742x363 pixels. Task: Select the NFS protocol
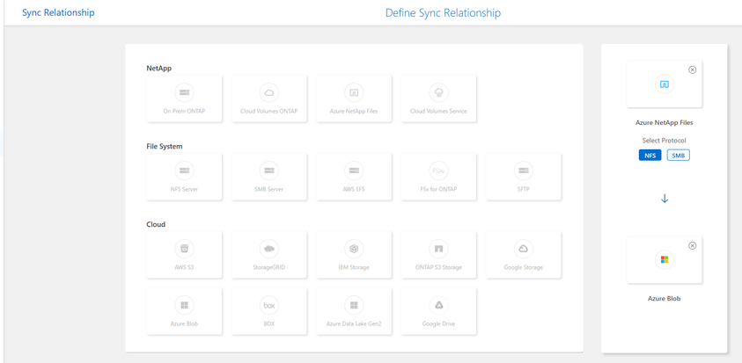[x=650, y=155]
